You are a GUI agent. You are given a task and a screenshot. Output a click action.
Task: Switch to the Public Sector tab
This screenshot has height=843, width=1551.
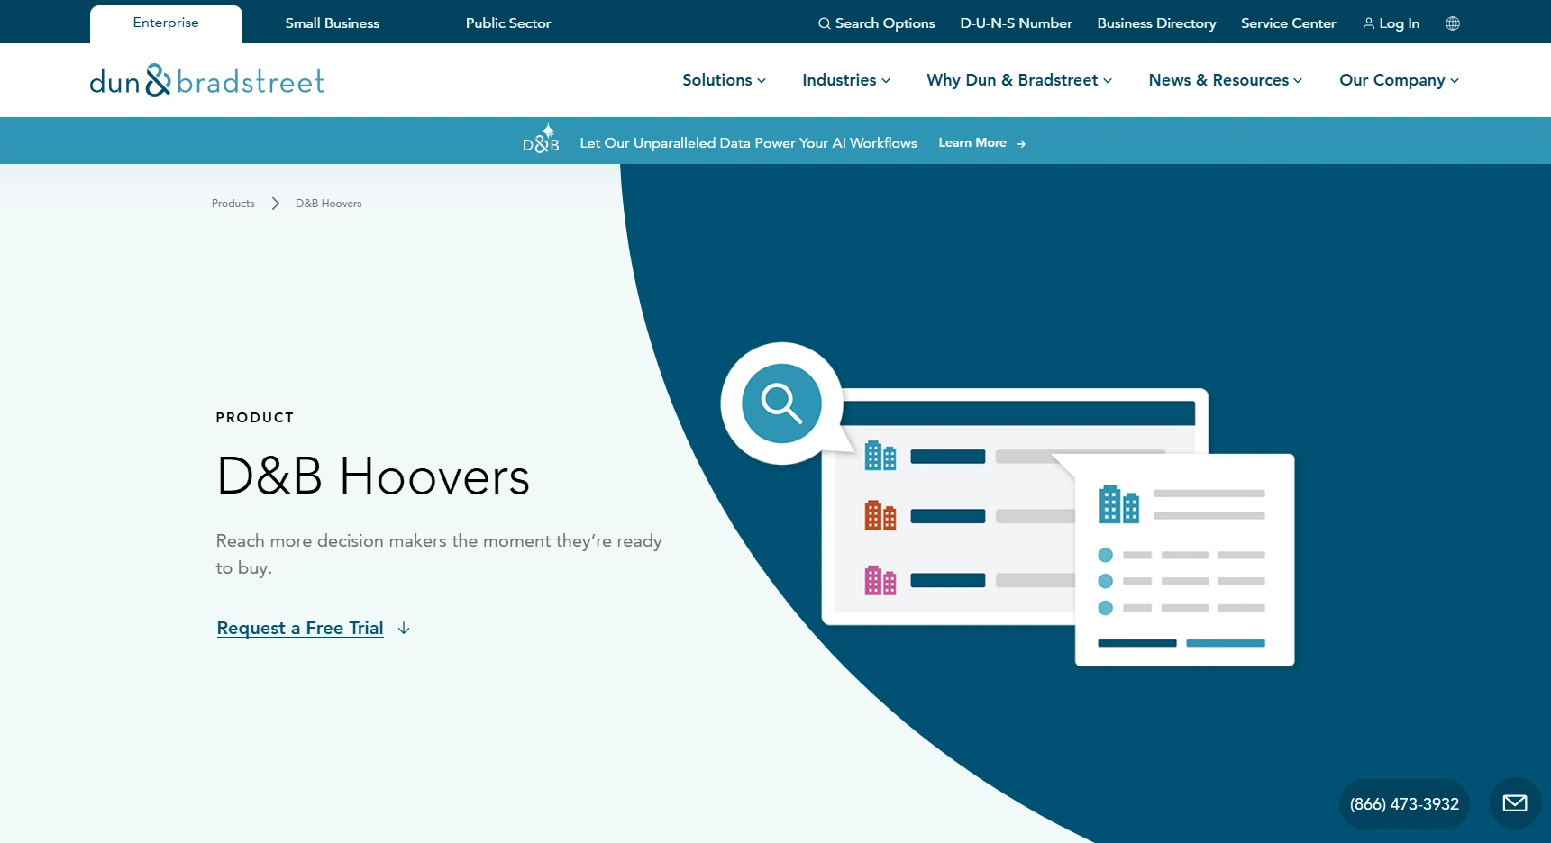[508, 23]
